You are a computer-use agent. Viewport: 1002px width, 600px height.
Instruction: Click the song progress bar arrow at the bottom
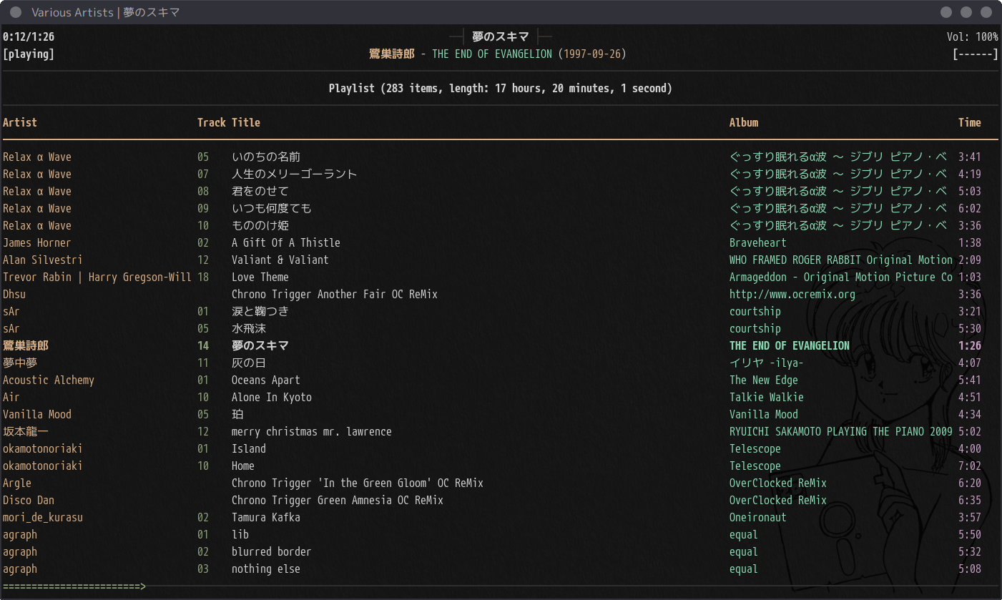tap(142, 586)
